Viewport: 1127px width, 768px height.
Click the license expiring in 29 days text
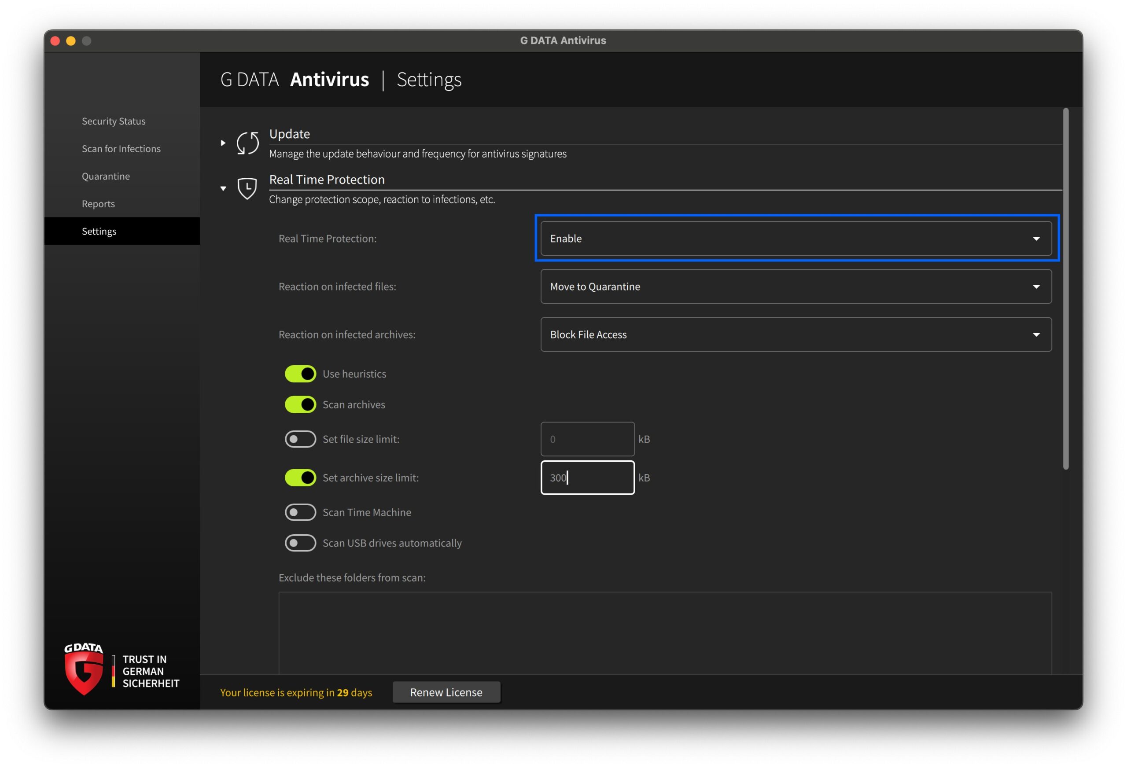pos(296,692)
